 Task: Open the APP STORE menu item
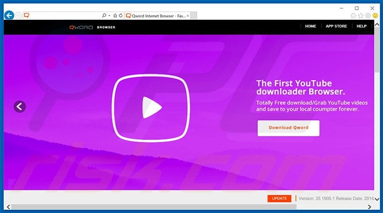coord(336,26)
